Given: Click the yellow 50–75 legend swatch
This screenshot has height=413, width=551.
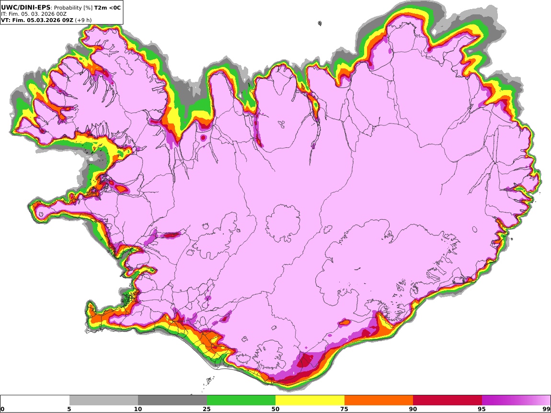Looking at the screenshot, I should tap(310, 400).
